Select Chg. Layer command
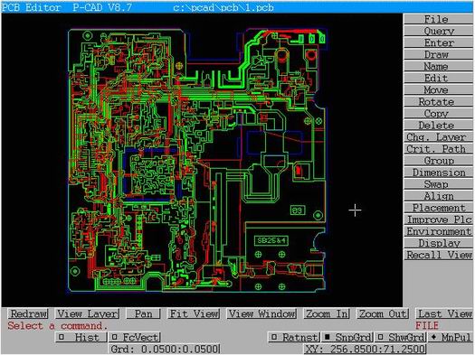The width and height of the screenshot is (475, 355). pos(438,137)
